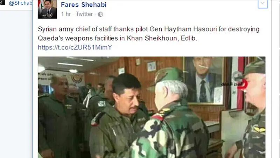The height and width of the screenshot is (158, 280).
Task: Click the framed portrait in the photo
Action: click(203, 81)
